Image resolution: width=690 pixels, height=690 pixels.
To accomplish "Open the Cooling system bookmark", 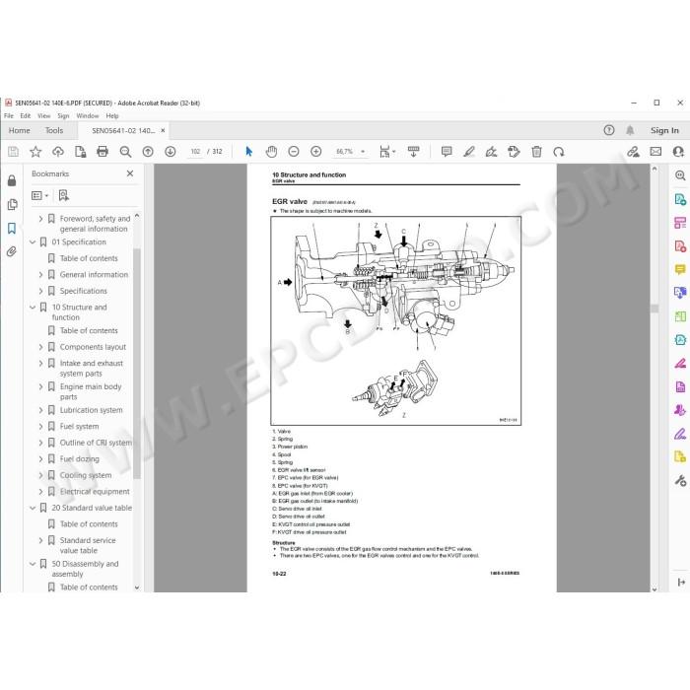I will pos(86,475).
